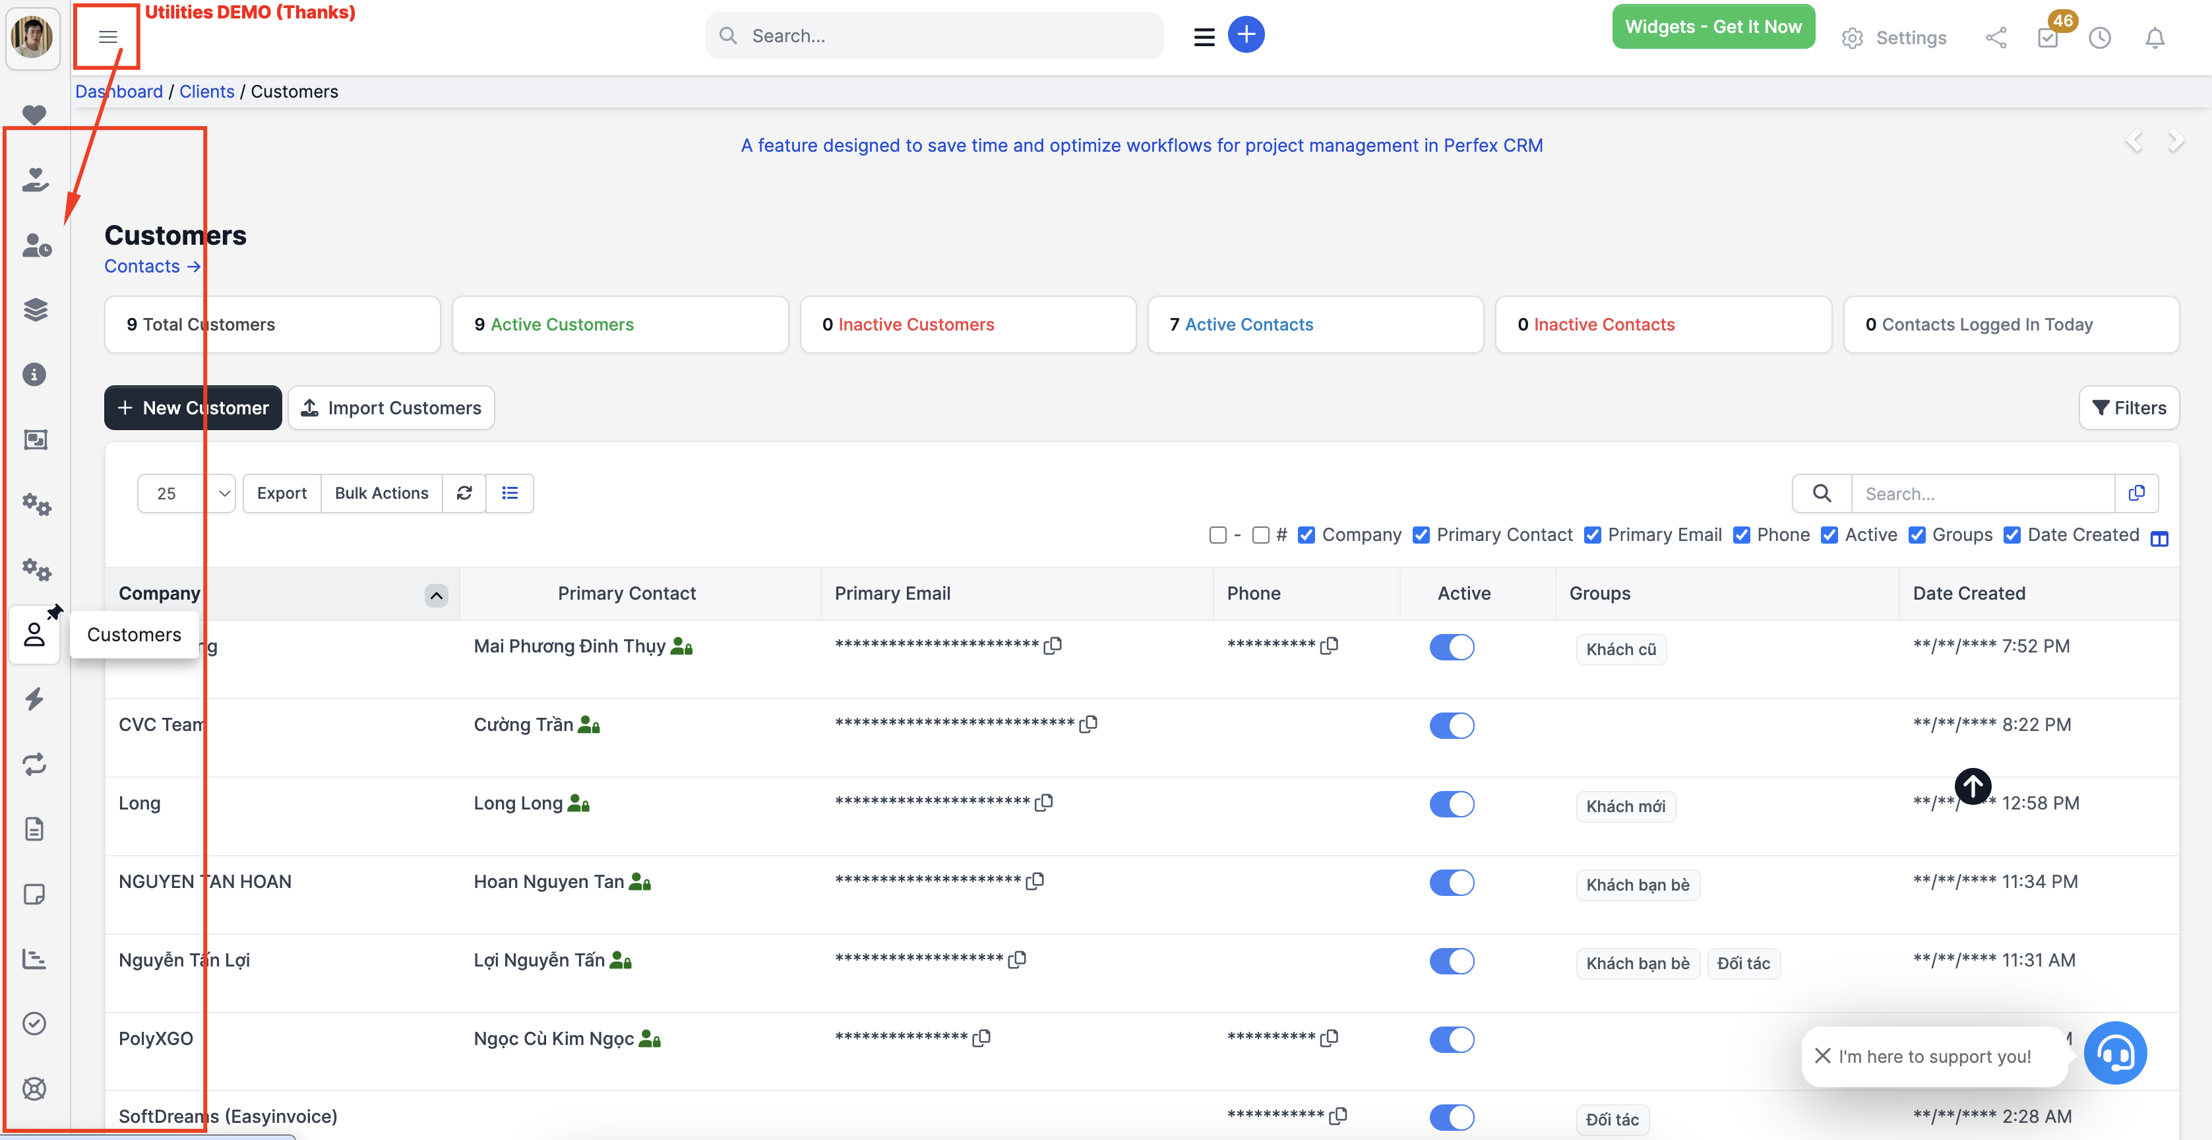Open the Bulk Actions dropdown
The width and height of the screenshot is (2212, 1140).
[381, 493]
